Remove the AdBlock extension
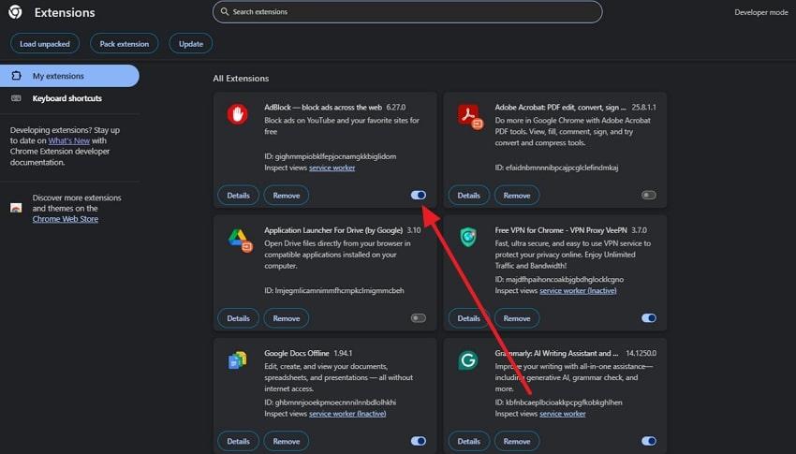Screen dimensions: 796x454 (x=287, y=196)
